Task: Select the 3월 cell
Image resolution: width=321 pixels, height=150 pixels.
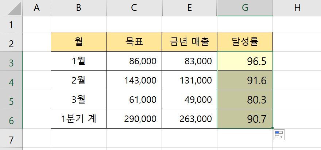Action: [x=79, y=100]
